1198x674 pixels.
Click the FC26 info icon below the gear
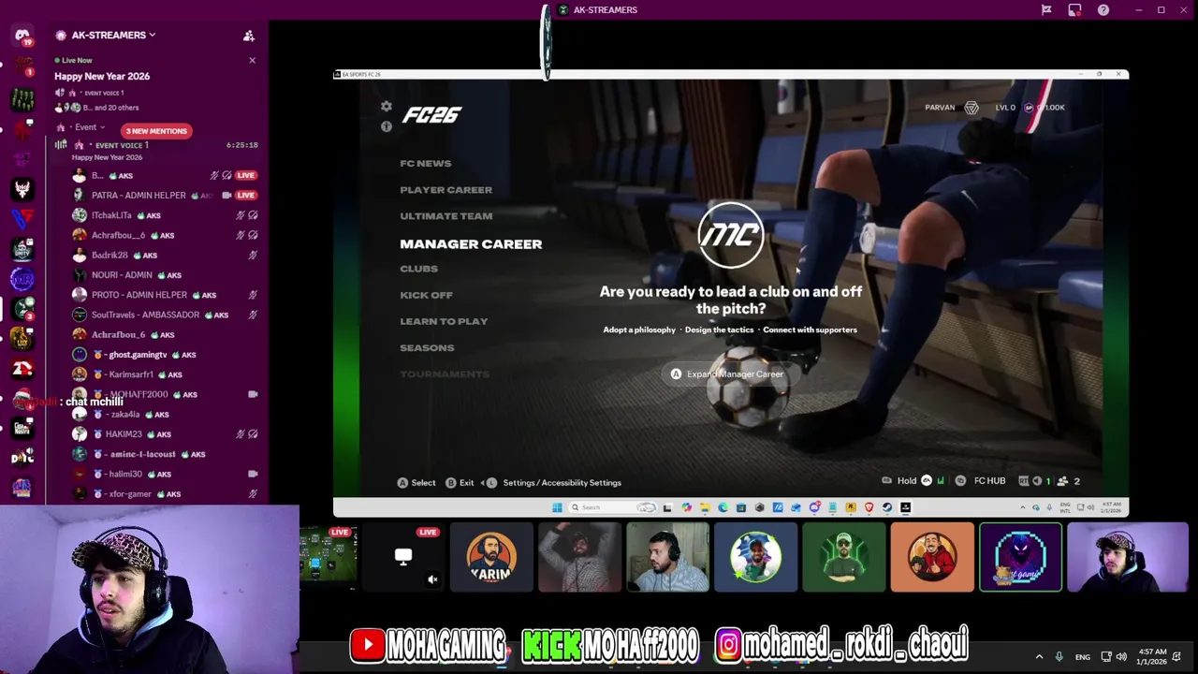[x=387, y=126]
